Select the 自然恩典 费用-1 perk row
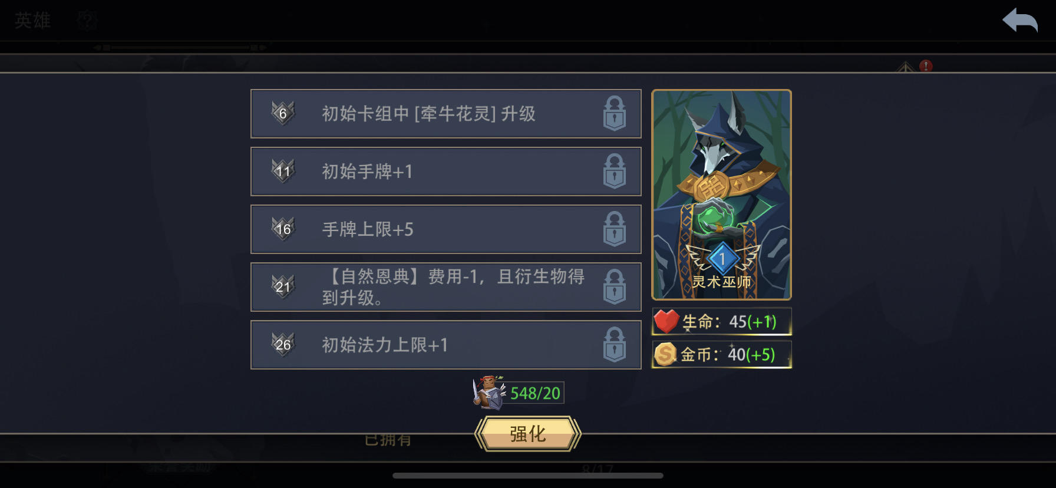Screen dimensions: 1056x488 pos(446,287)
